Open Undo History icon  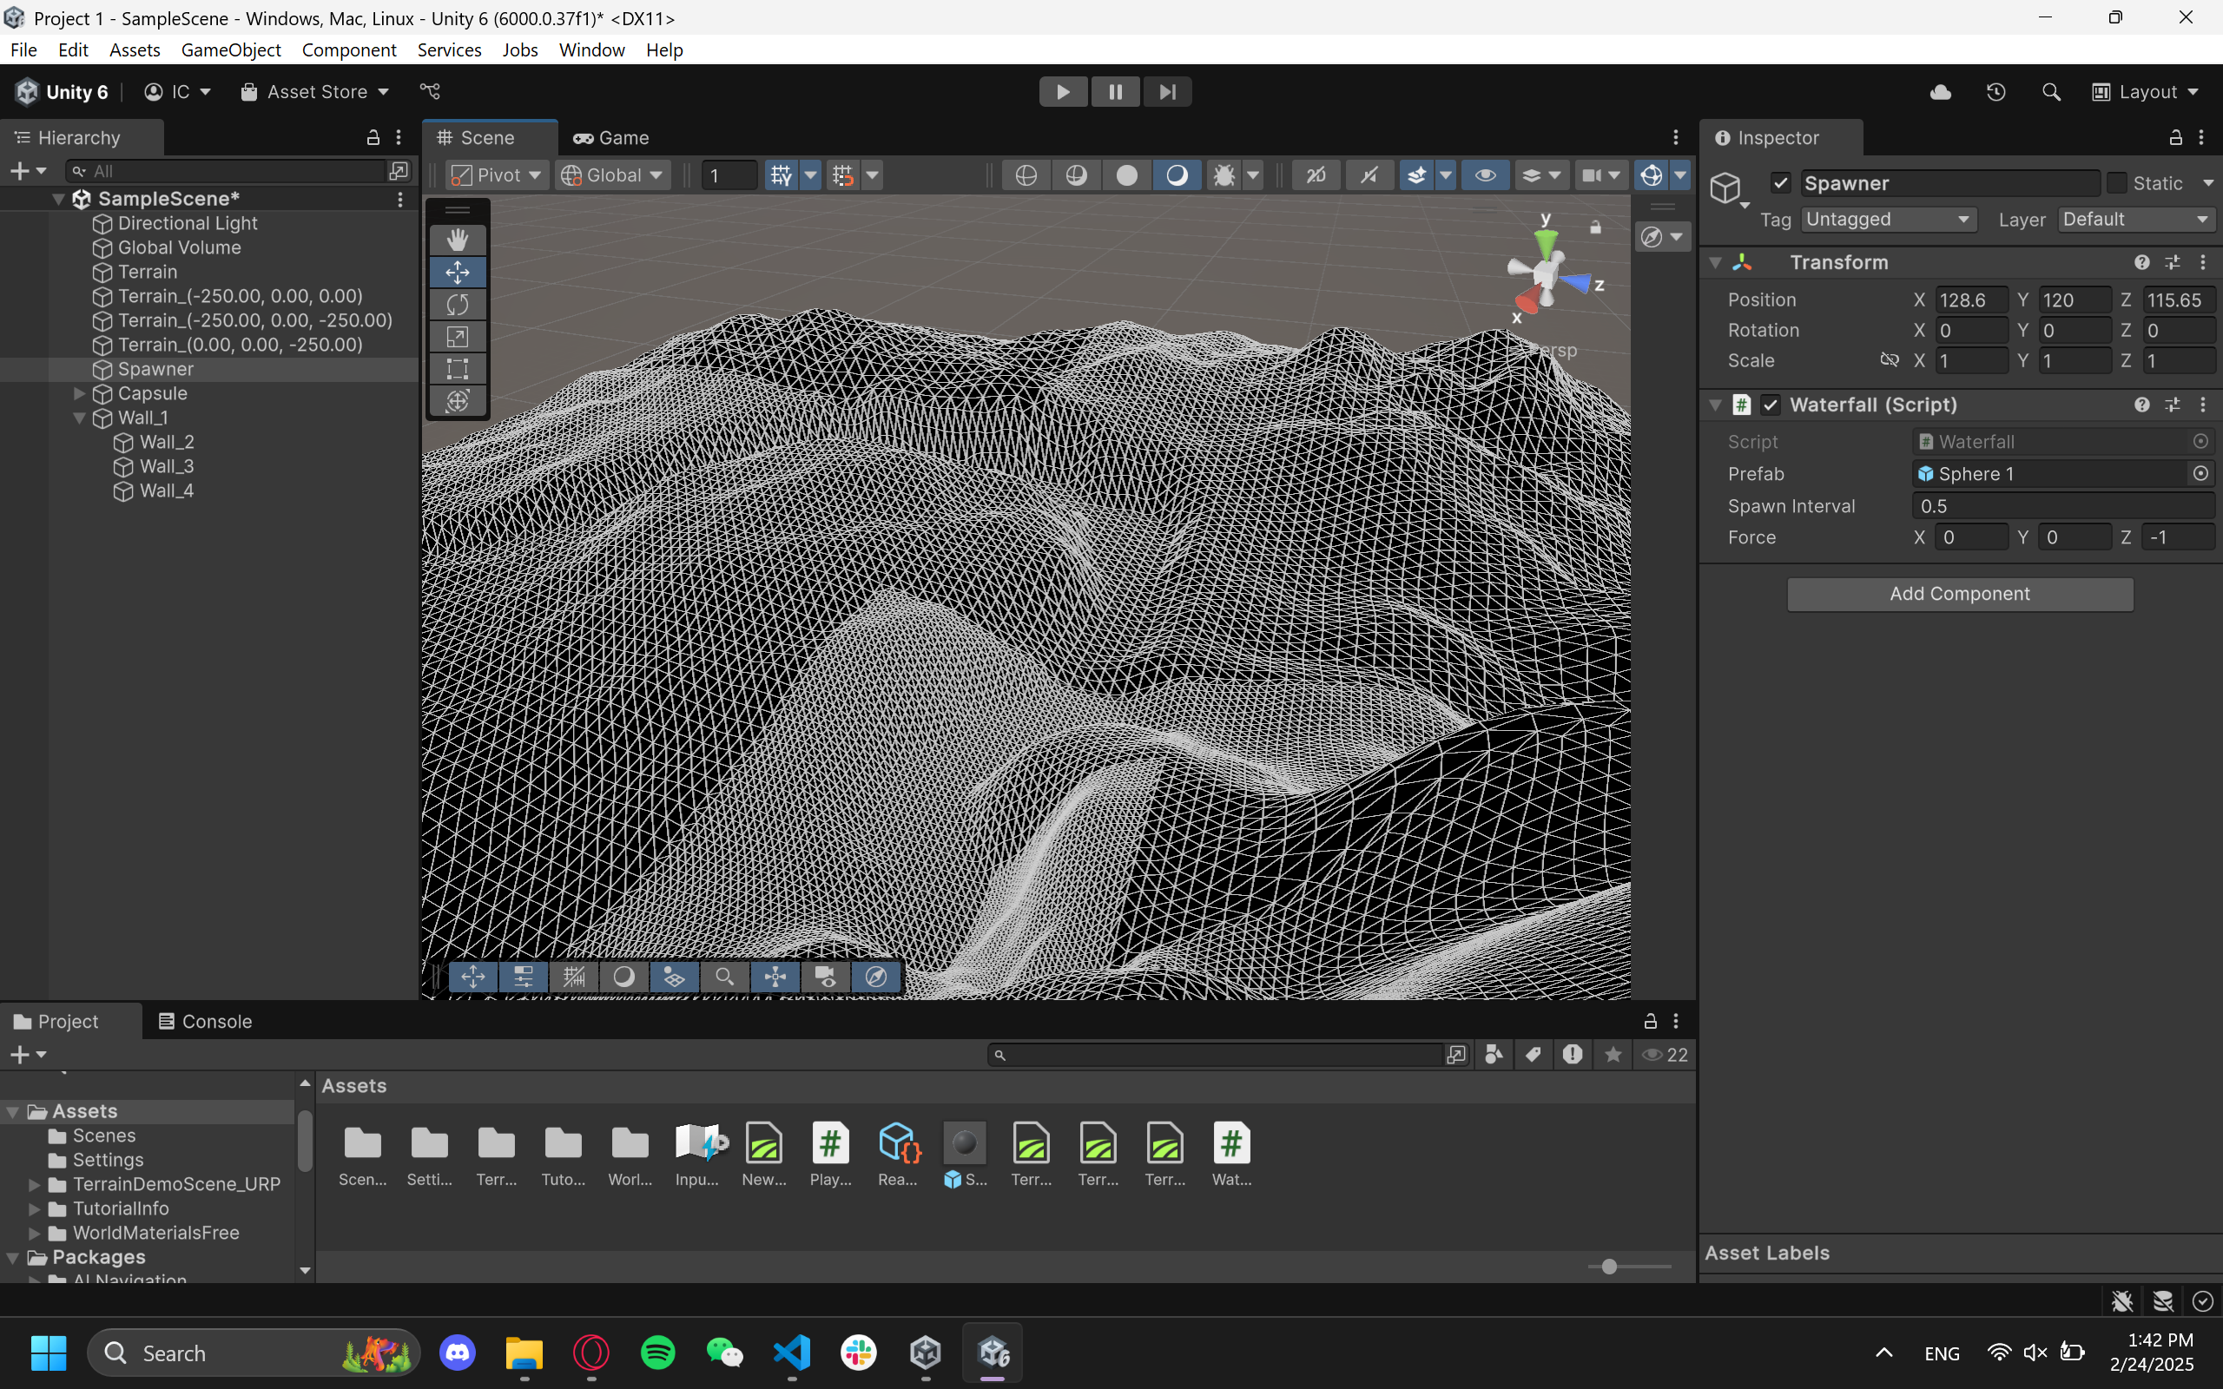(x=1995, y=92)
